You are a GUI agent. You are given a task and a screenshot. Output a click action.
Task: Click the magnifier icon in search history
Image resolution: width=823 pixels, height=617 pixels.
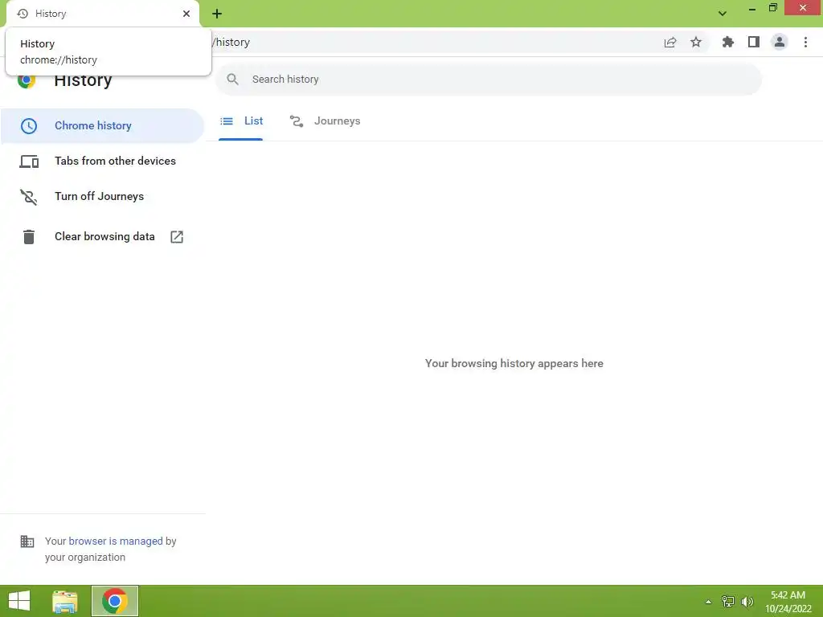coord(232,80)
